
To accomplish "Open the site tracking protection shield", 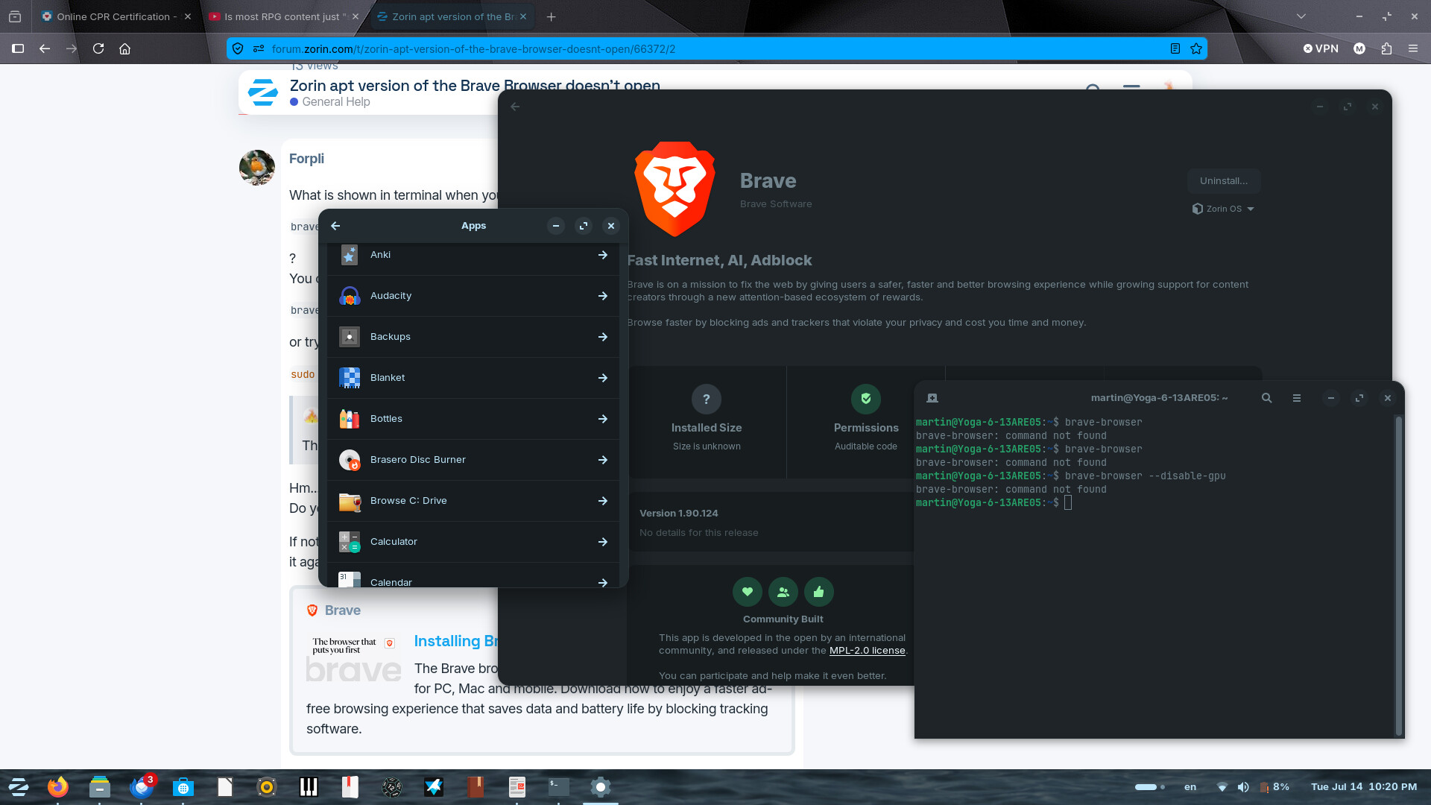I will click(x=238, y=48).
